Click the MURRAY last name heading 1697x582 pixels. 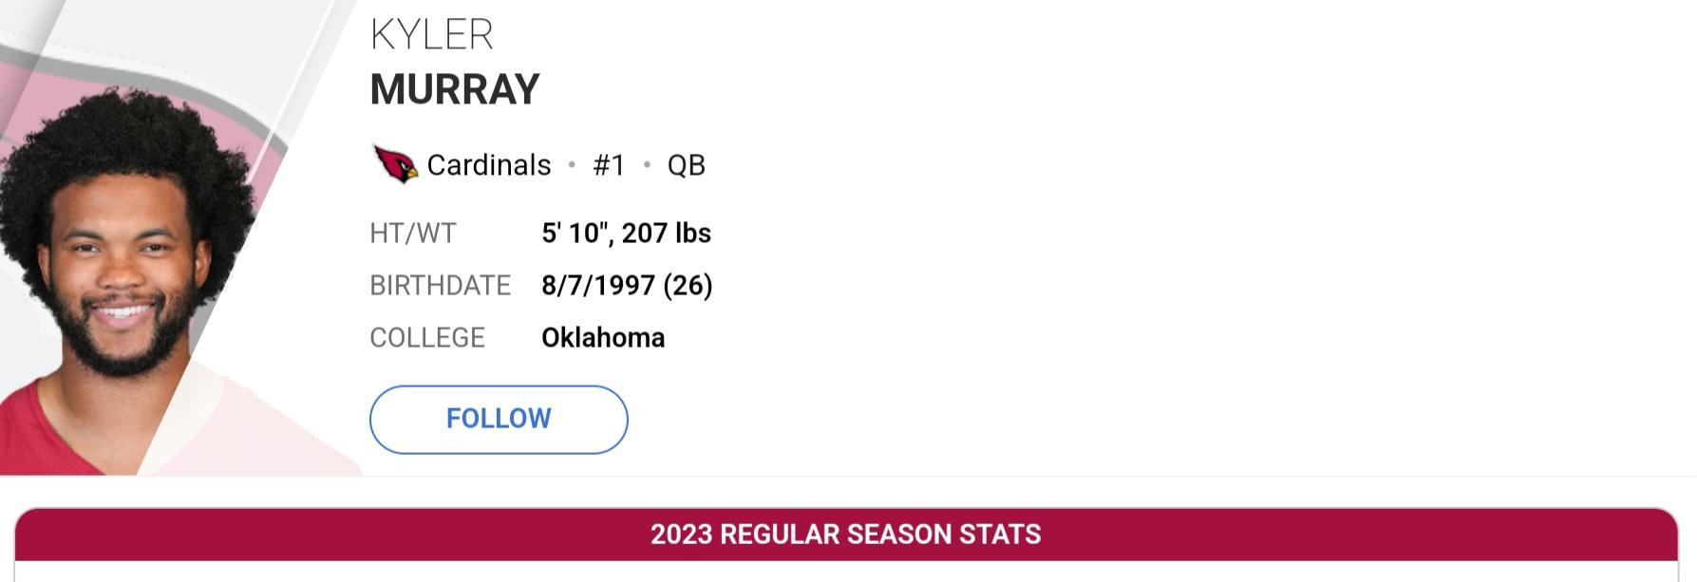tap(454, 89)
